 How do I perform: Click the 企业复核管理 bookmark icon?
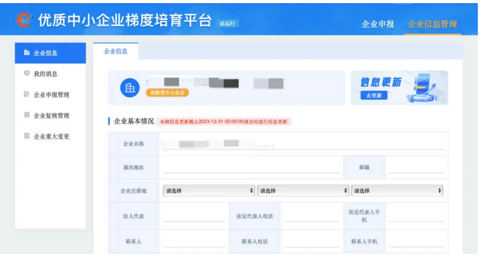click(x=26, y=115)
